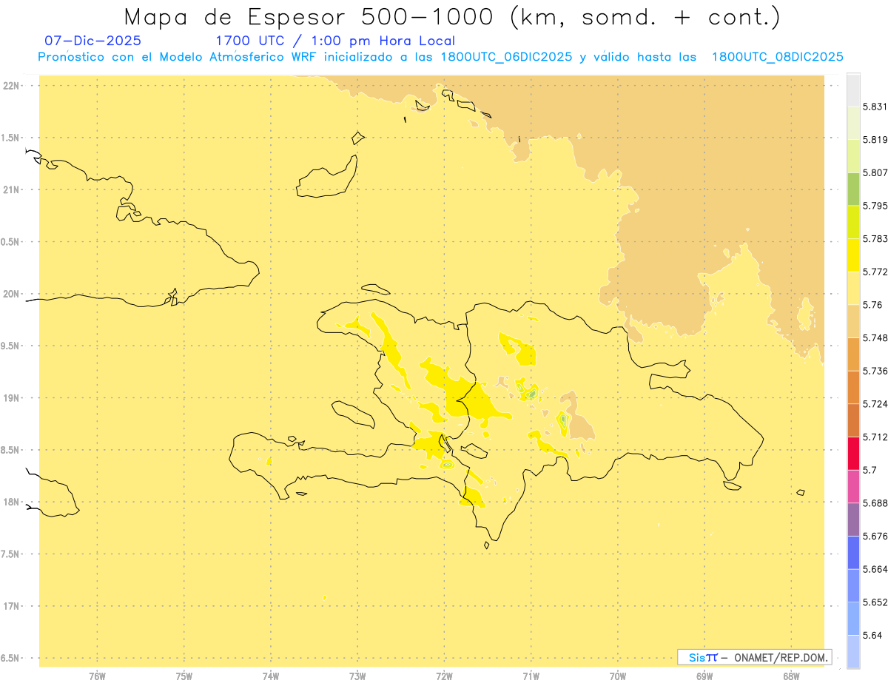This screenshot has height=686, width=888.
Task: Select the pink colorbar segment between 5.688 and 5.7
Action: click(x=853, y=486)
